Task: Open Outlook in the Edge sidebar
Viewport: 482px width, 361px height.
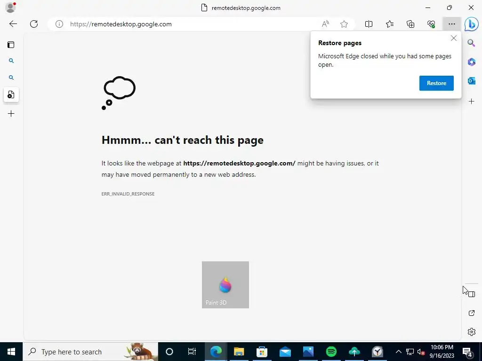Action: [471, 81]
